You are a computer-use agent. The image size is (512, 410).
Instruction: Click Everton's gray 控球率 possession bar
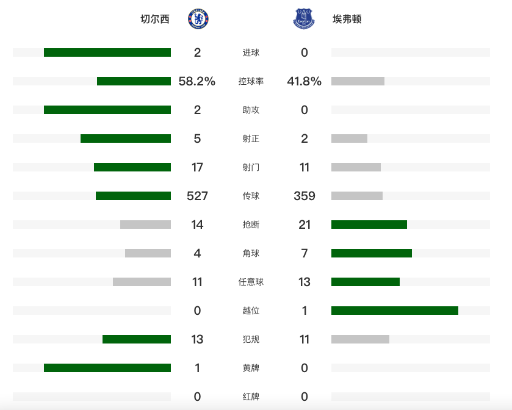pyautogui.click(x=358, y=81)
